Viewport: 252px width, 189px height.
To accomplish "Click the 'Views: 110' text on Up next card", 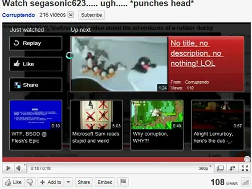I will [x=182, y=88].
